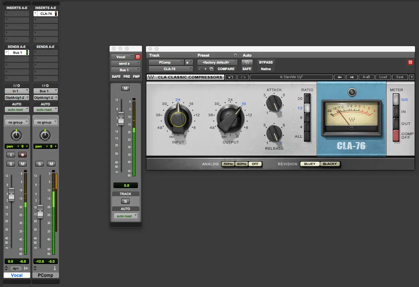419x287 pixels.
Task: Solo the PComp track
Action: click(x=40, y=164)
